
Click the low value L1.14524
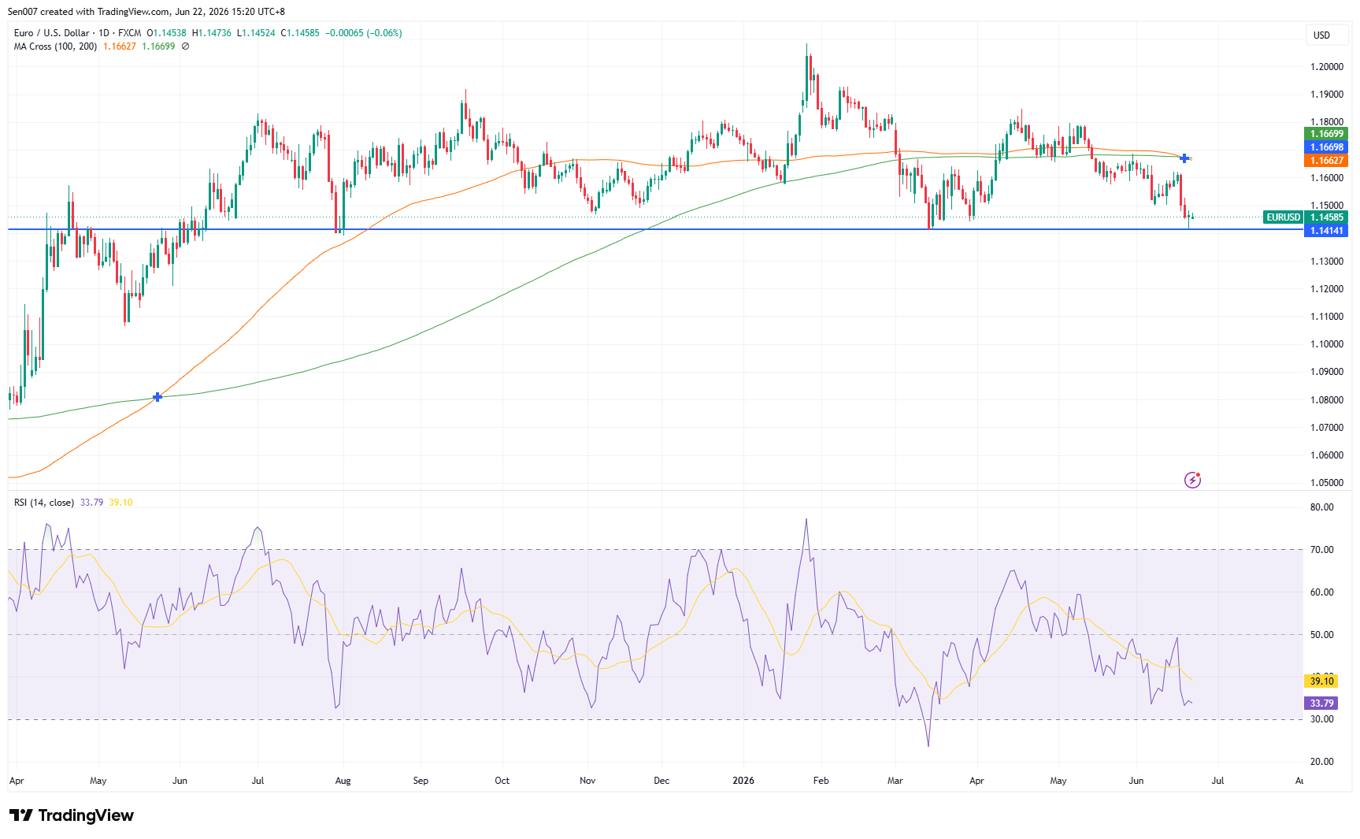(256, 33)
